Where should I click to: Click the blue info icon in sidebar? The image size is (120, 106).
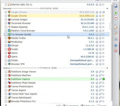[x=116, y=46]
